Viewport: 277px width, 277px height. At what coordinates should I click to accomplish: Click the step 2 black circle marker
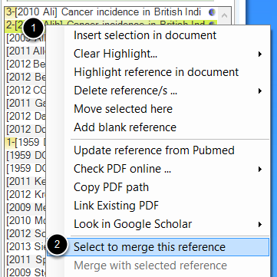57,245
